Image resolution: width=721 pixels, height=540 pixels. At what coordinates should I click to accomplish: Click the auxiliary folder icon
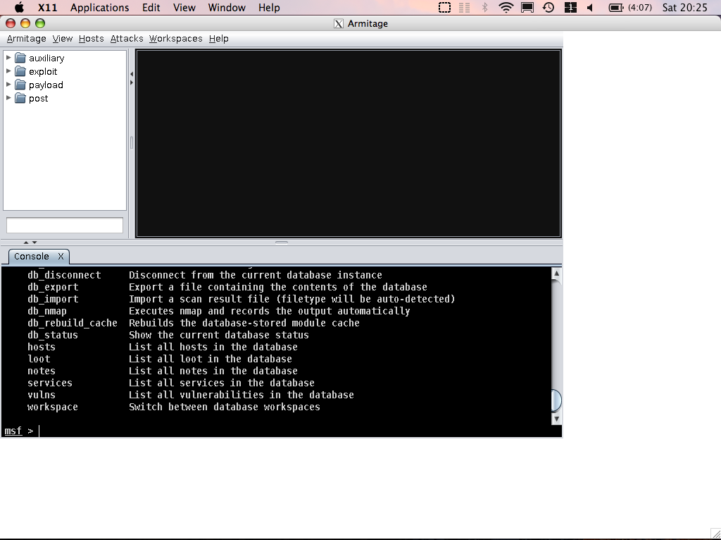[x=20, y=58]
